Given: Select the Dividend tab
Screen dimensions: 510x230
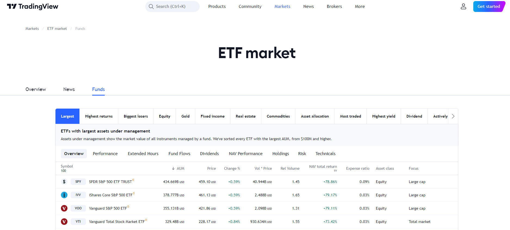Looking at the screenshot, I should tap(414, 116).
